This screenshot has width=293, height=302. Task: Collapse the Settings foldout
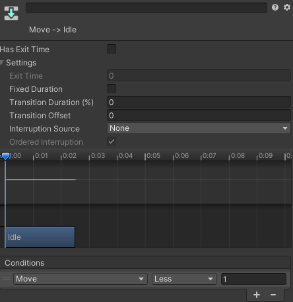(x=2, y=63)
